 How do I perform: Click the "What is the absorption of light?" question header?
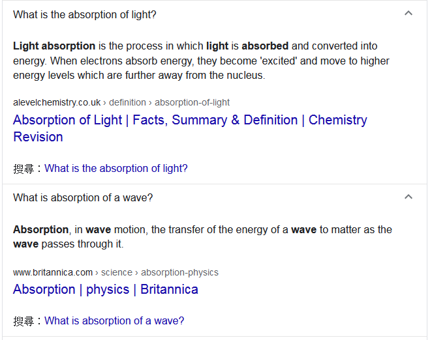pyautogui.click(x=85, y=14)
